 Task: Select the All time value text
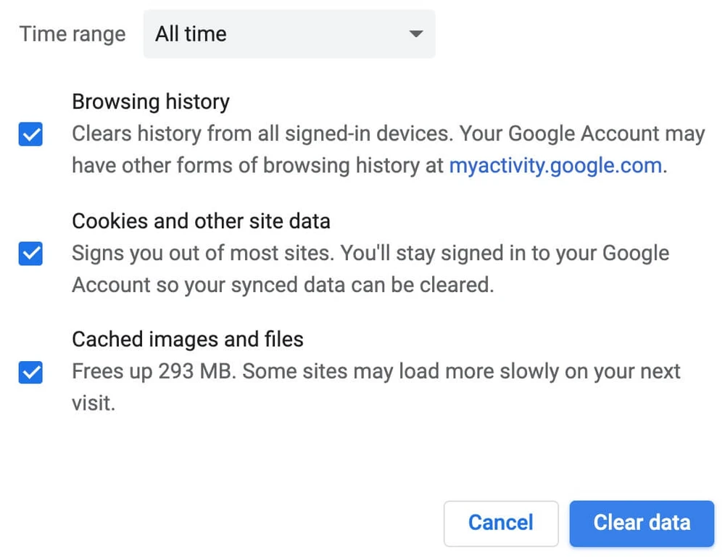tap(191, 34)
